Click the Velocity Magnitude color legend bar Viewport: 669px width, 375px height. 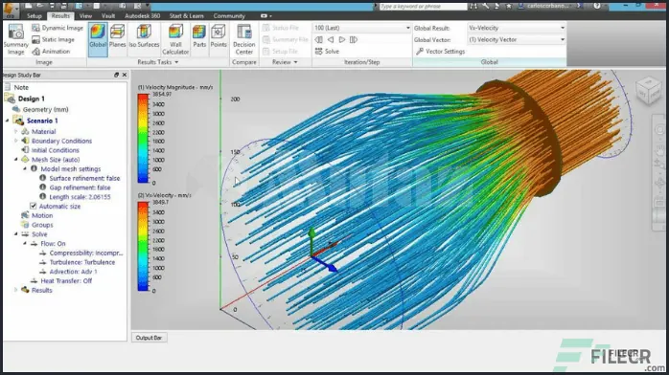coord(143,139)
